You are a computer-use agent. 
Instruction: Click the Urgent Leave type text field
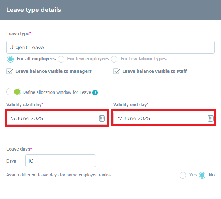110,47
